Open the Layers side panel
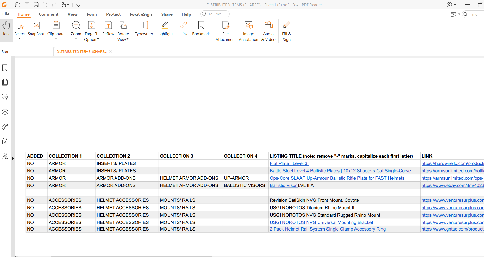The height and width of the screenshot is (257, 484). (5, 112)
